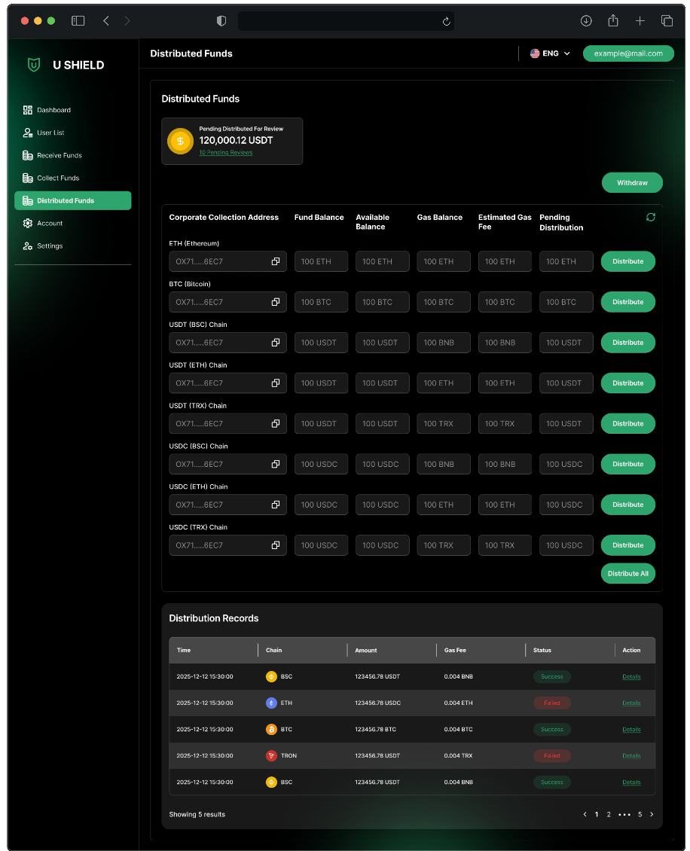Click the refresh icon above the Distribute buttons
690x851 pixels.
tap(650, 218)
